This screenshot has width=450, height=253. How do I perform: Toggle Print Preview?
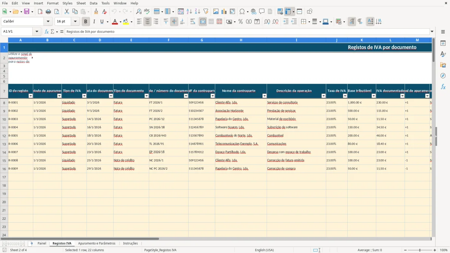pos(57,12)
